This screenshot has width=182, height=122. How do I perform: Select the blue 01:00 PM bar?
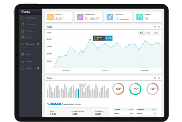tap(79, 94)
